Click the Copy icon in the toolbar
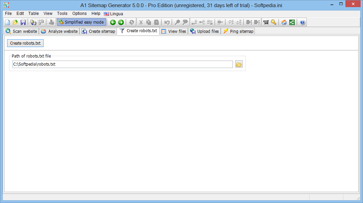This screenshot has width=363, height=203. [149, 22]
